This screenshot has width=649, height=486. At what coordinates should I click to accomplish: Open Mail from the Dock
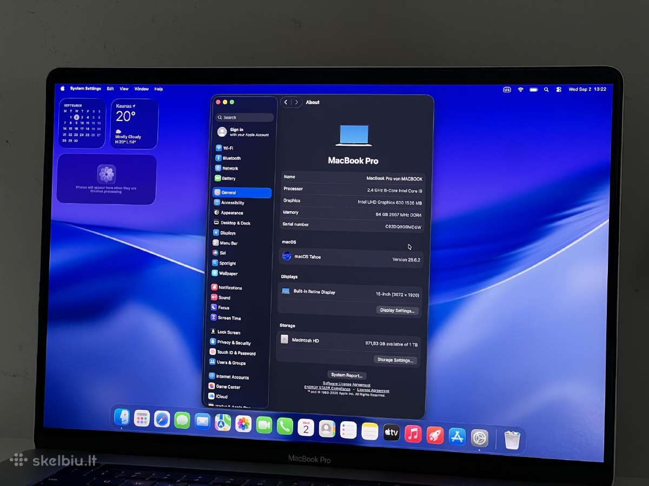(202, 421)
